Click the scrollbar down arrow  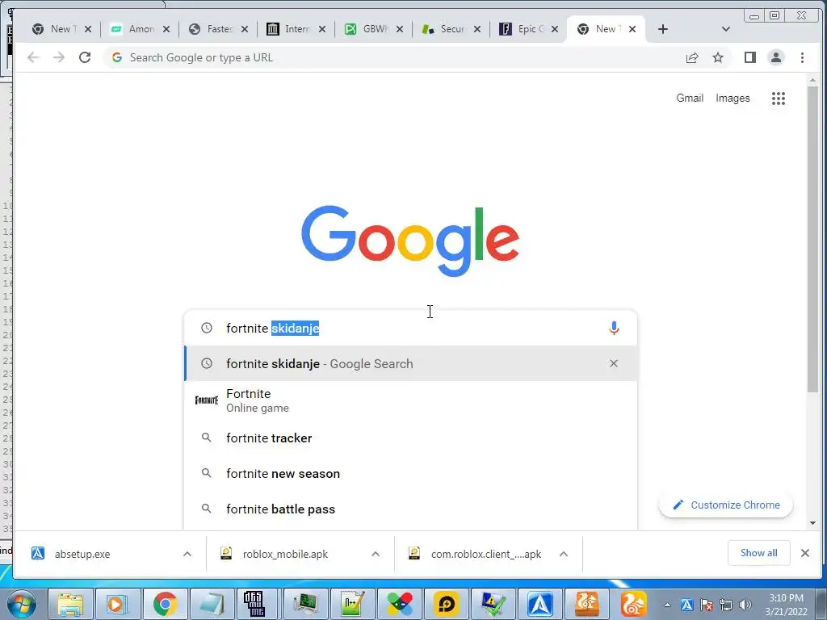coord(812,523)
